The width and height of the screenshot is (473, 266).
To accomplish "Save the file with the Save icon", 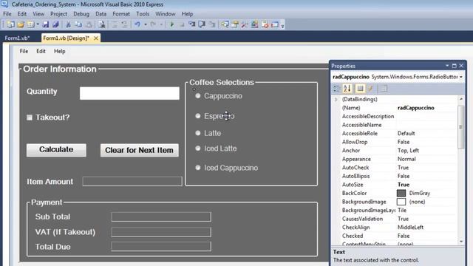I will [45, 24].
